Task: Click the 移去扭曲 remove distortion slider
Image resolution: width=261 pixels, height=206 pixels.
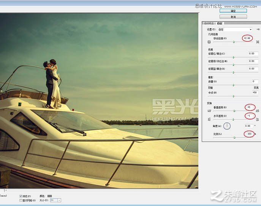Action: click(x=234, y=42)
